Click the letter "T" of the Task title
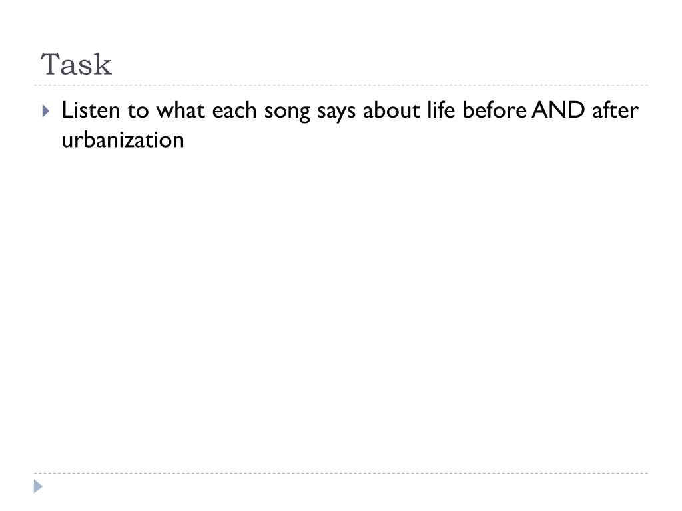Viewport: 682px width, 511px height. tap(50, 65)
